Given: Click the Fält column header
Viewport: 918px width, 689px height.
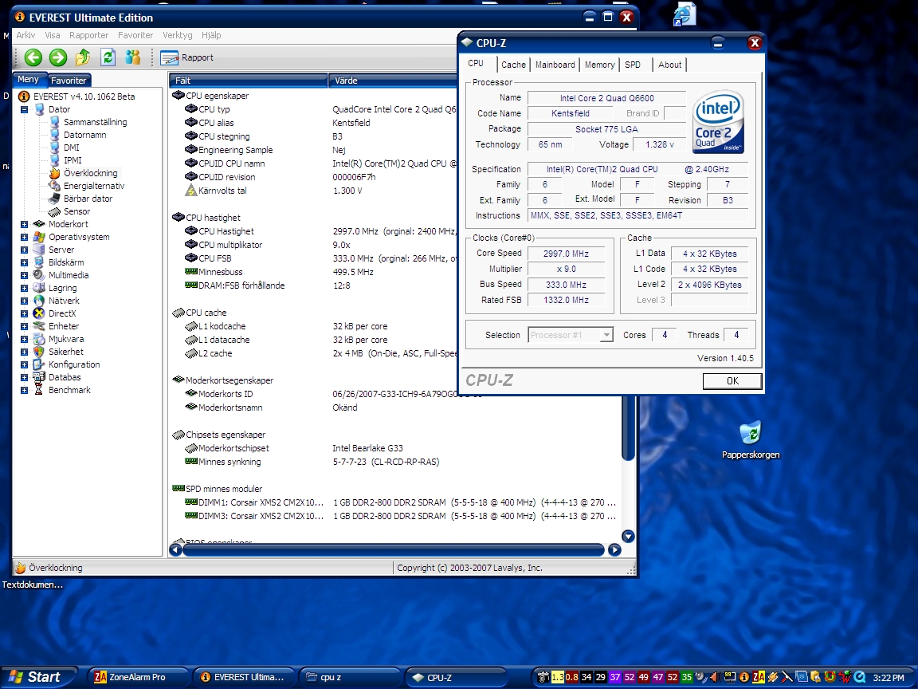Looking at the screenshot, I should [249, 81].
